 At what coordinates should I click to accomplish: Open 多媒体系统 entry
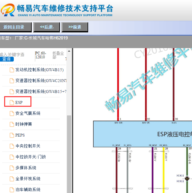(x=26, y=168)
